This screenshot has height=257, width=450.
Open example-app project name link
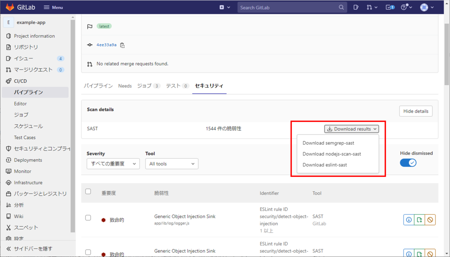[31, 22]
